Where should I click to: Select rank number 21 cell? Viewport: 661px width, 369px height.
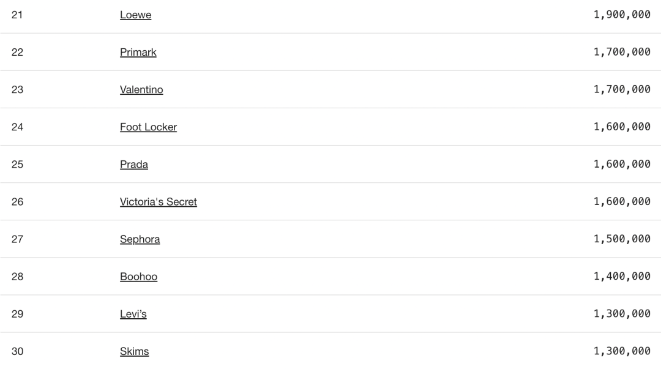click(x=17, y=15)
